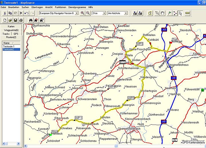
Task: Zoom in with magnifier plus icon
Action: point(82,13)
